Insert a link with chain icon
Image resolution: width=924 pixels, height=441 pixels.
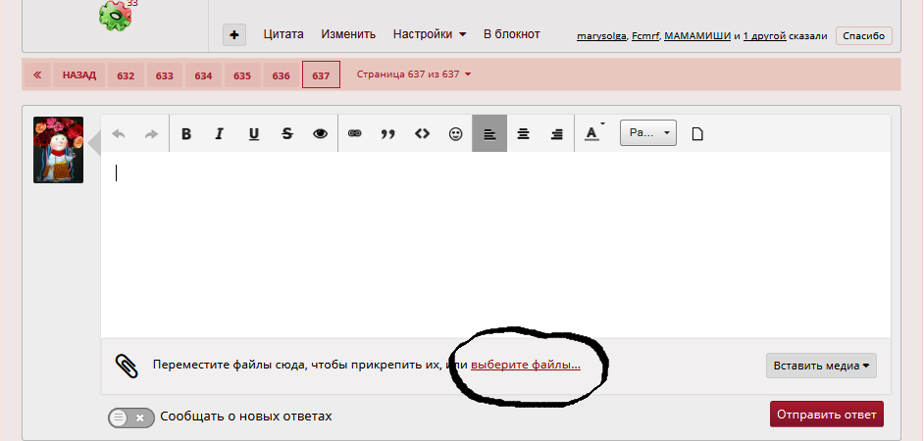355,134
